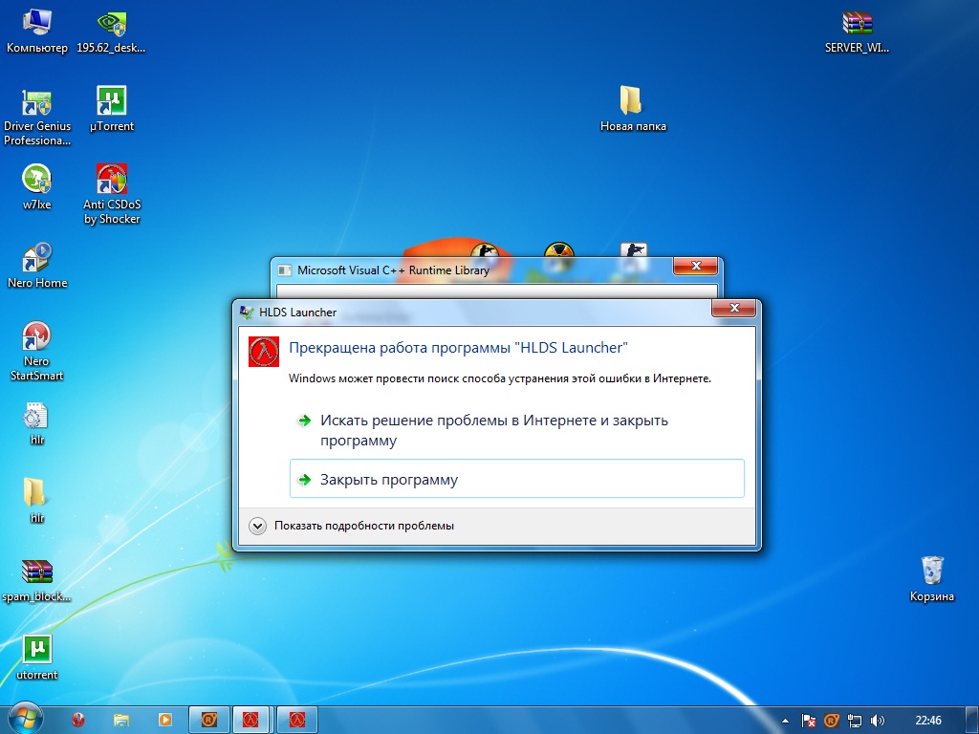Click HLDS Launcher title bar icon
Screen dimensions: 979x734
(247, 313)
